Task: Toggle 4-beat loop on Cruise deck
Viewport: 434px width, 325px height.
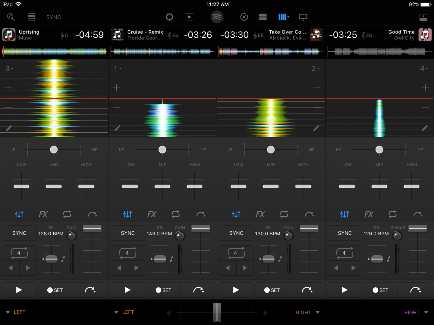Action: [x=128, y=253]
